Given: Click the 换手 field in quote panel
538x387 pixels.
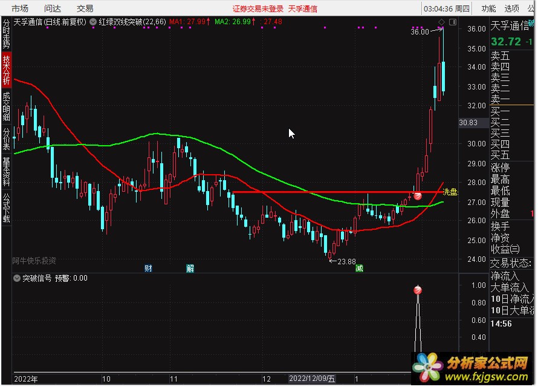Looking at the screenshot, I should coord(500,226).
